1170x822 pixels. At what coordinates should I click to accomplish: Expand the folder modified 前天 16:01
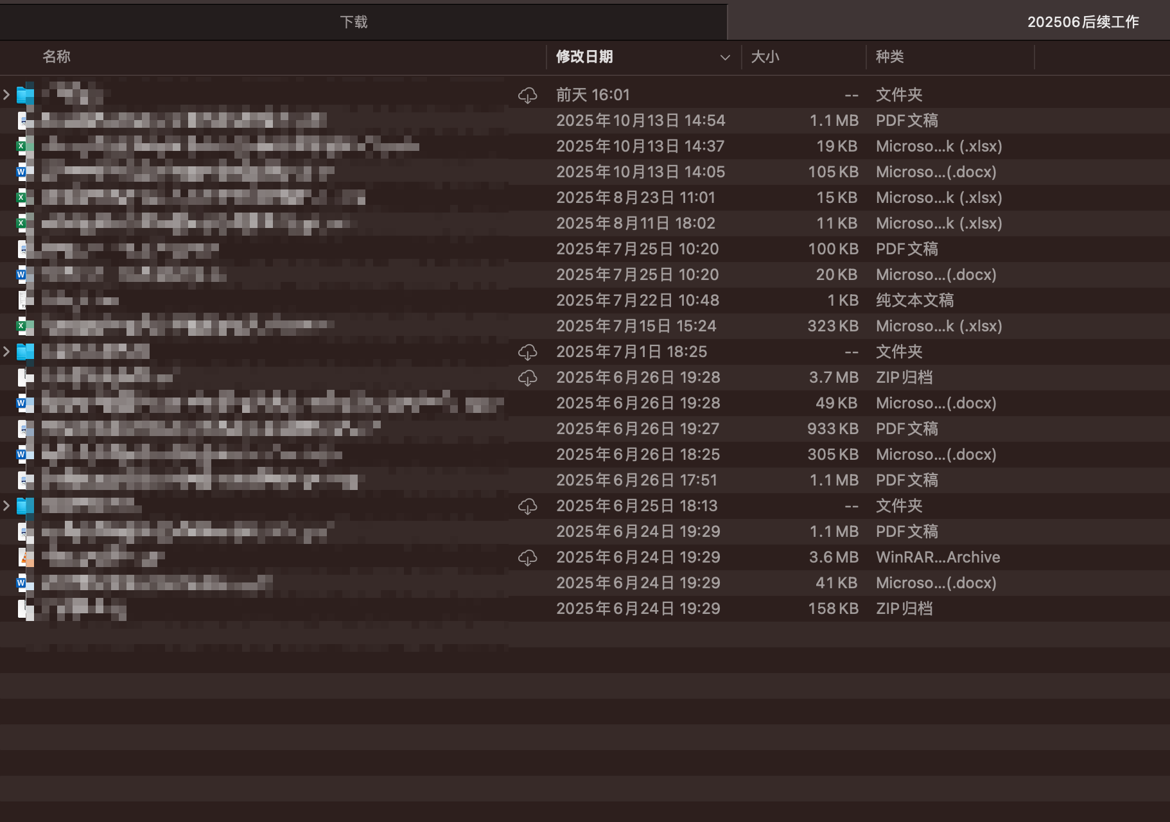pos(6,95)
